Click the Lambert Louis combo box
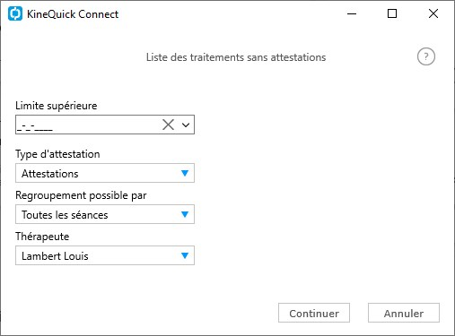 tap(105, 255)
